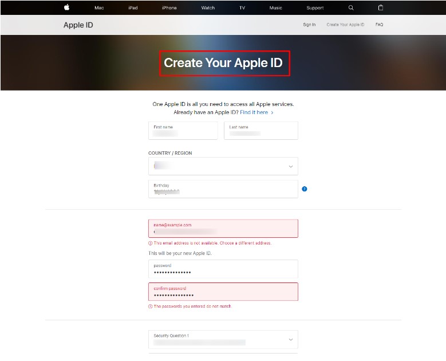The image size is (446, 361).
Task: Click 'The passwords you entered do not match' text
Action: (x=192, y=307)
